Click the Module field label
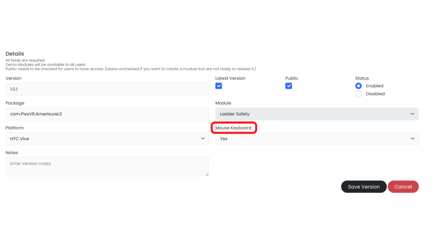Viewport: 432px width, 243px height. [x=223, y=103]
